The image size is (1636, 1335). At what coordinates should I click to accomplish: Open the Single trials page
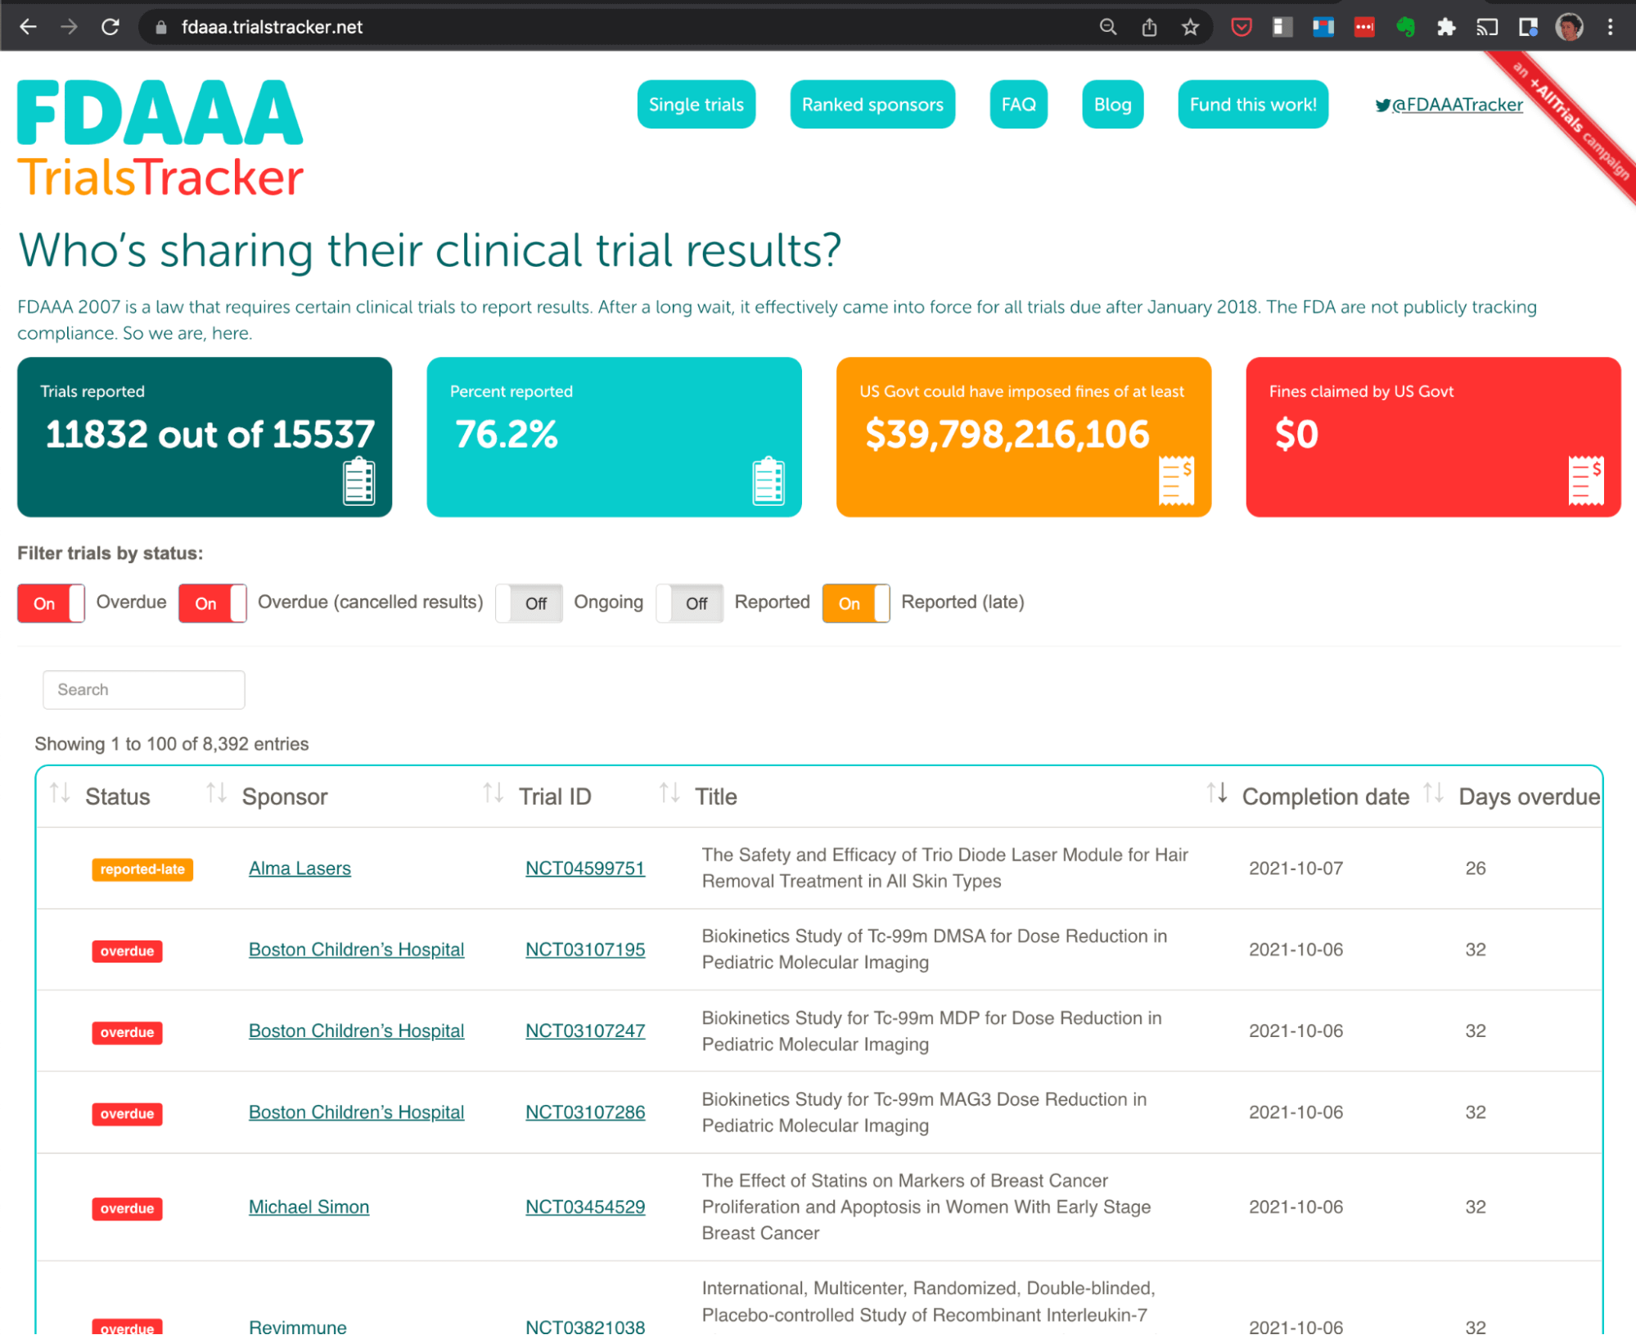[x=696, y=105]
